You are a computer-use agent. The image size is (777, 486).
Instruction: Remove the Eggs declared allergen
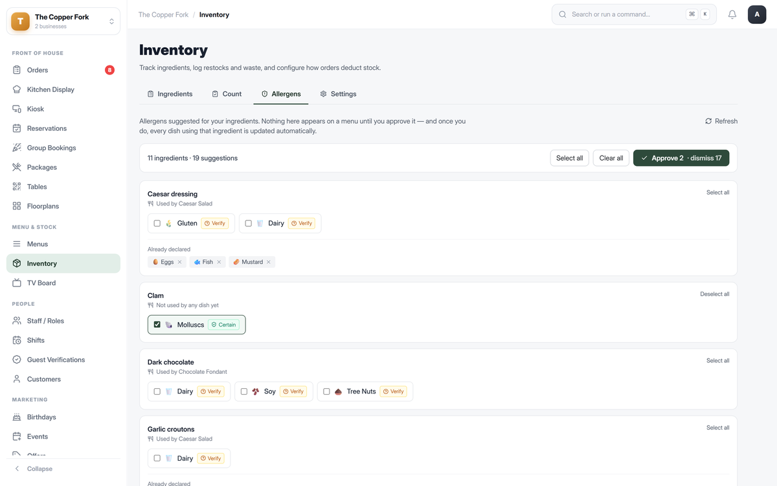pyautogui.click(x=179, y=262)
